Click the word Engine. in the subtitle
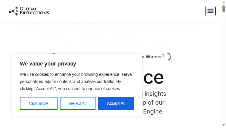Viewport: 226px width, 128px height. [153, 111]
